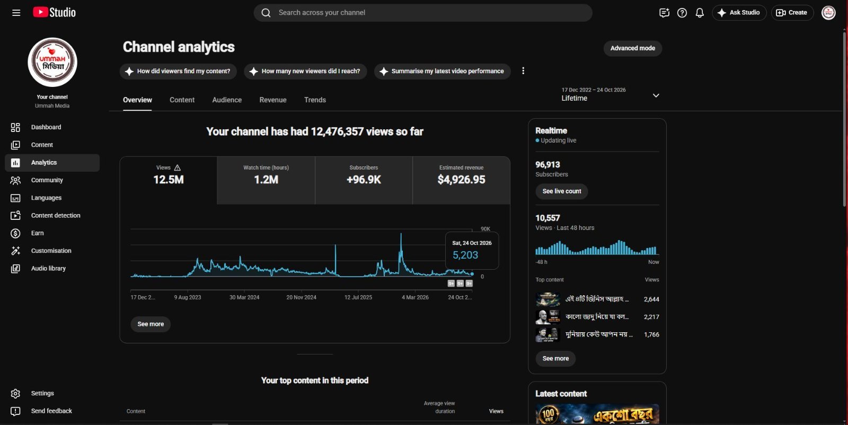Open the Analytics sidebar item

coord(52,163)
